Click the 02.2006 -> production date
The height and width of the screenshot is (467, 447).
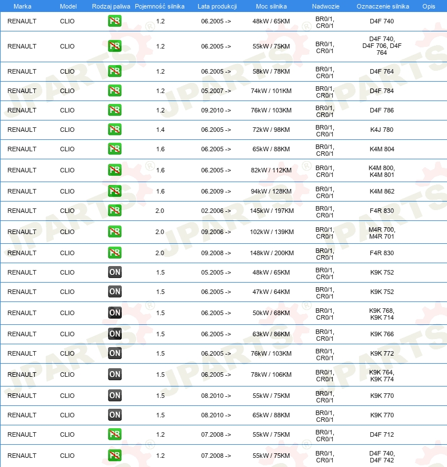pyautogui.click(x=216, y=211)
